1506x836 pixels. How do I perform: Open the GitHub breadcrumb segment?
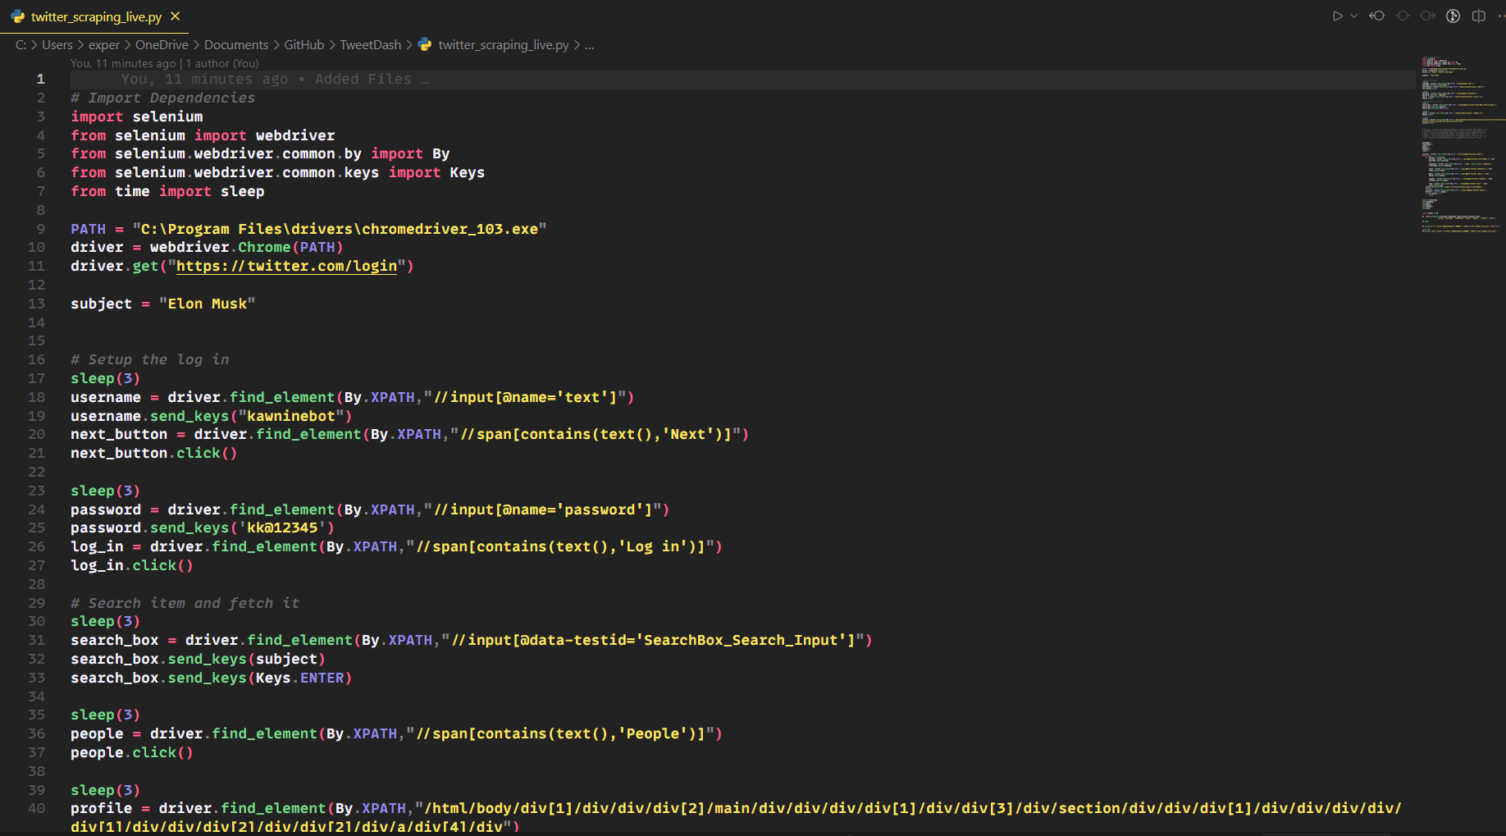[x=304, y=44]
